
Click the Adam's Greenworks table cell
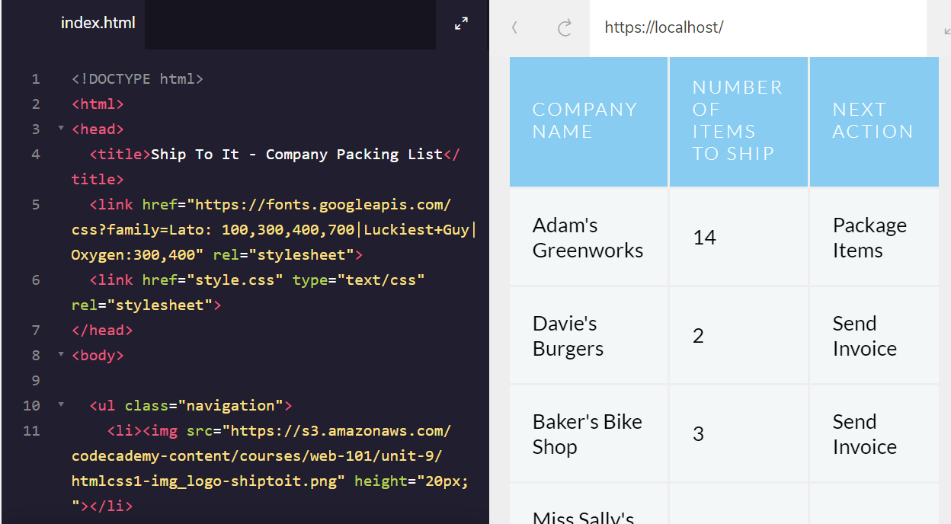coord(587,237)
